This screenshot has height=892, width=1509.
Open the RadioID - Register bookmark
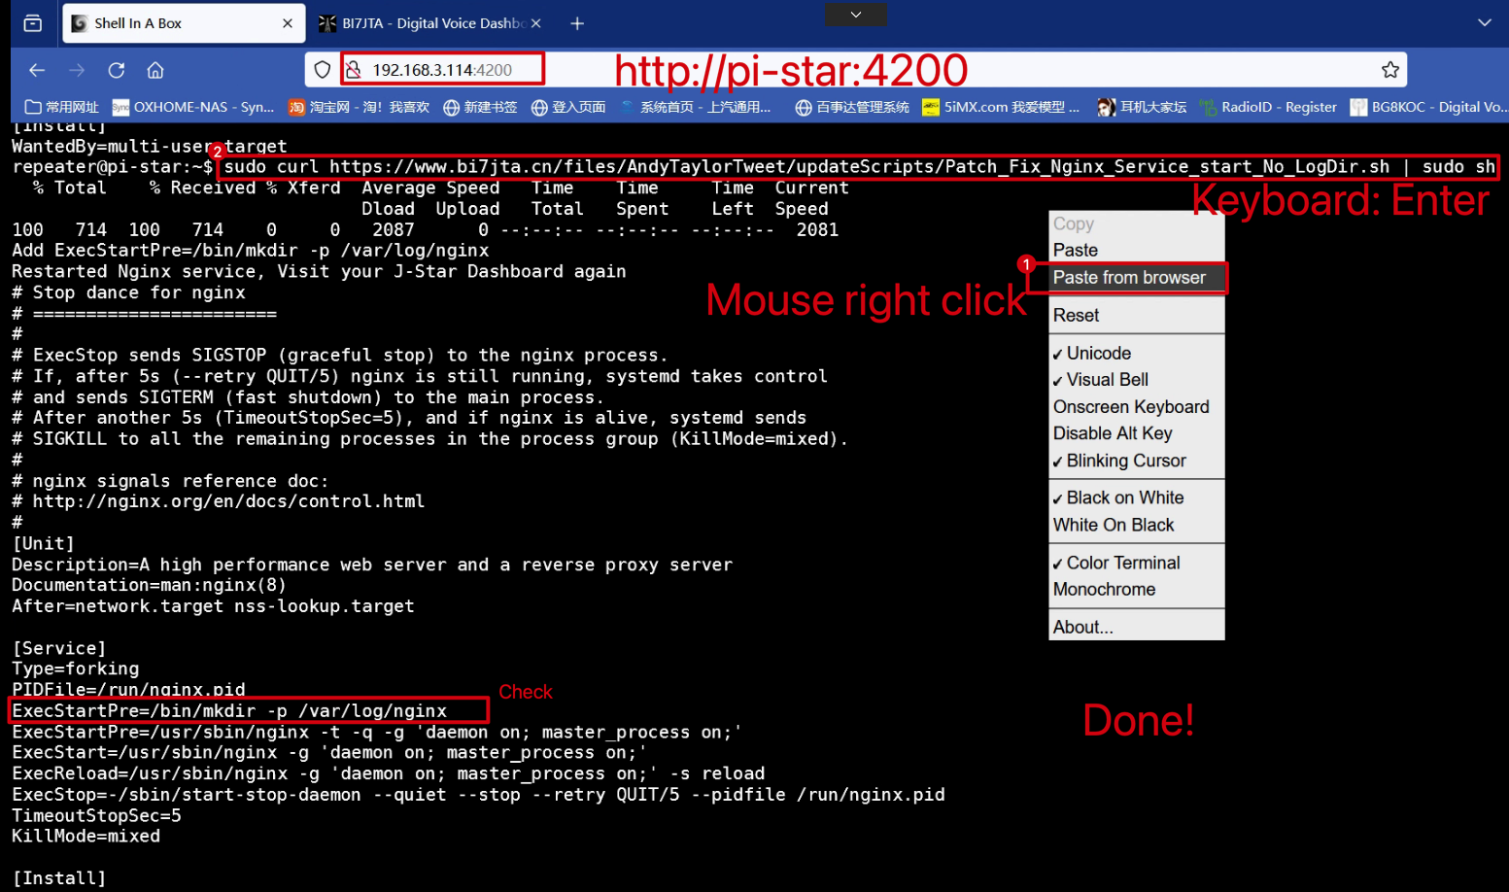(1268, 107)
